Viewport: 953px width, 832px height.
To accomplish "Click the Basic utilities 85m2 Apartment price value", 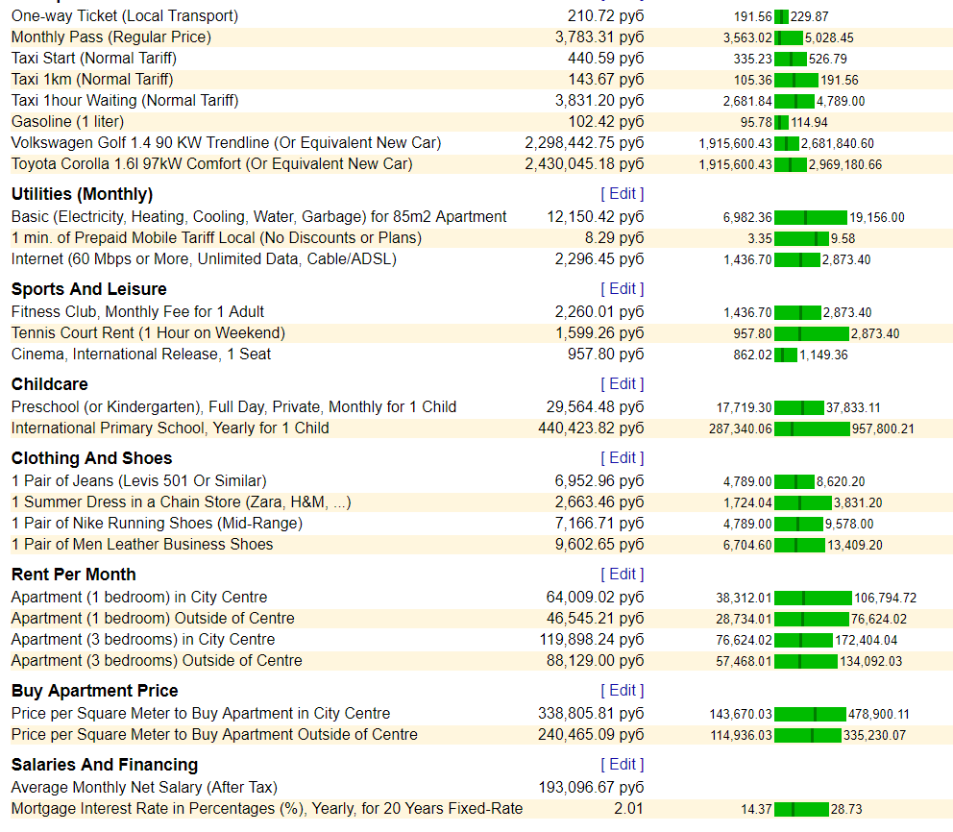I will pyautogui.click(x=595, y=217).
